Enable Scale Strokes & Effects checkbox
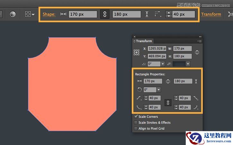 click(136, 122)
